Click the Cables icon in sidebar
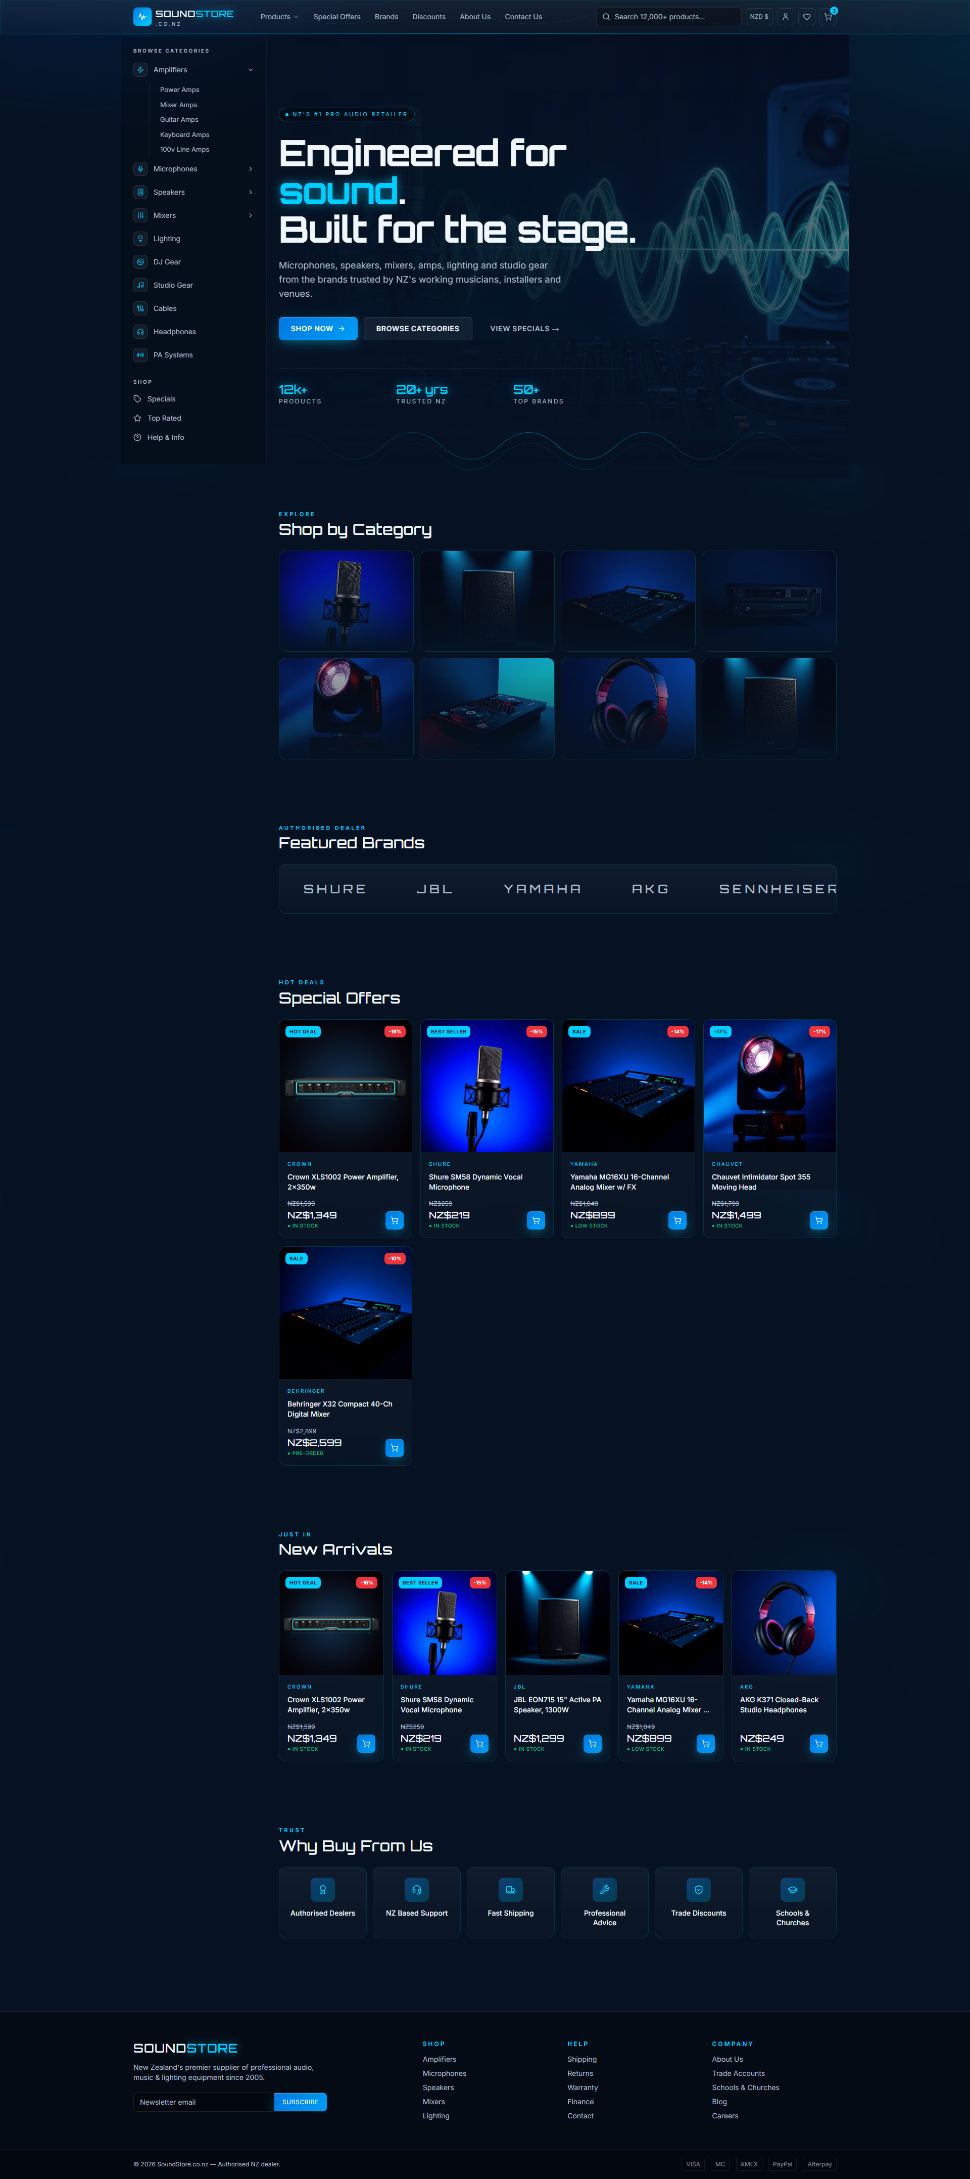The image size is (970, 2179). point(140,309)
